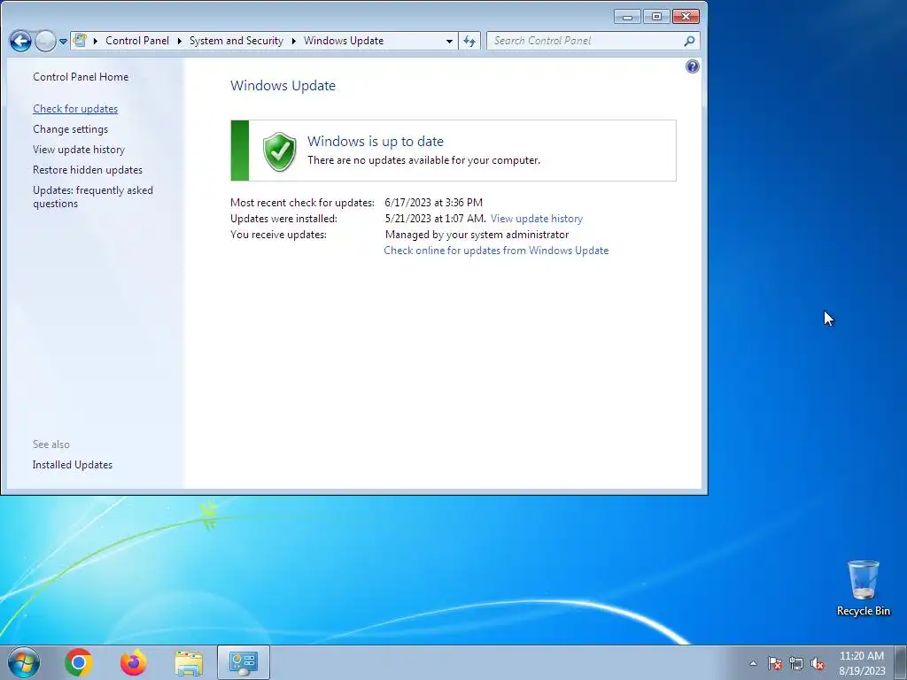Click the 'Windows Update' page title
This screenshot has width=907, height=680.
[283, 86]
